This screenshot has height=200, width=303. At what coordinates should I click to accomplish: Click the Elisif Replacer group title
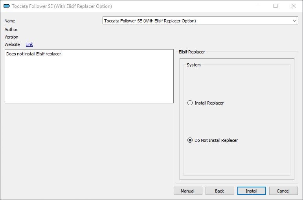(192, 52)
